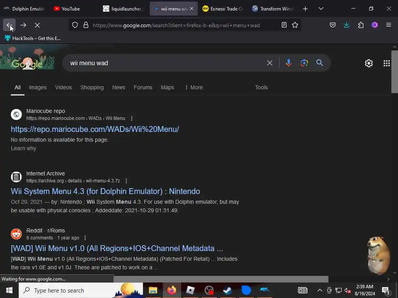Select the Videos search filter
The image size is (398, 298).
tap(63, 87)
